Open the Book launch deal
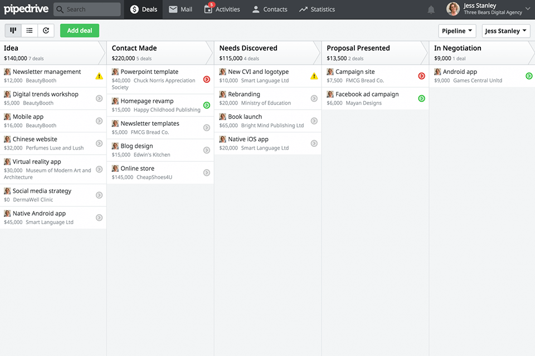The height and width of the screenshot is (356, 535). 245,117
